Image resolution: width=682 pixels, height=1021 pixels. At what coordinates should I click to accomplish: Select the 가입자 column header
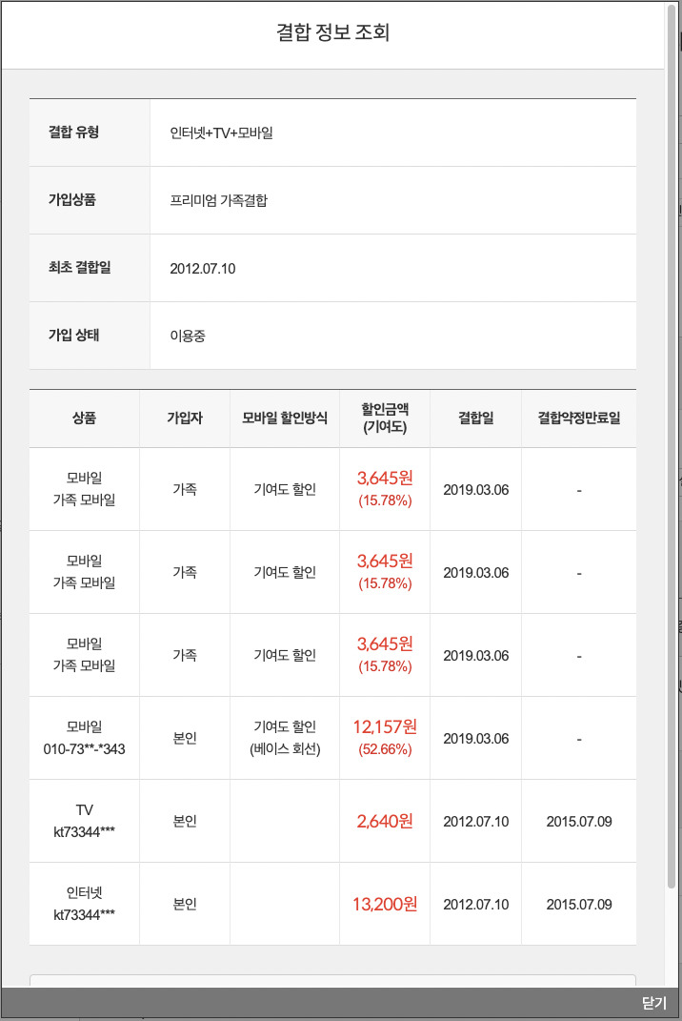click(185, 418)
